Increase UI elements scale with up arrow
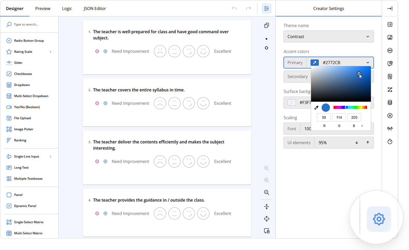 (x=368, y=143)
